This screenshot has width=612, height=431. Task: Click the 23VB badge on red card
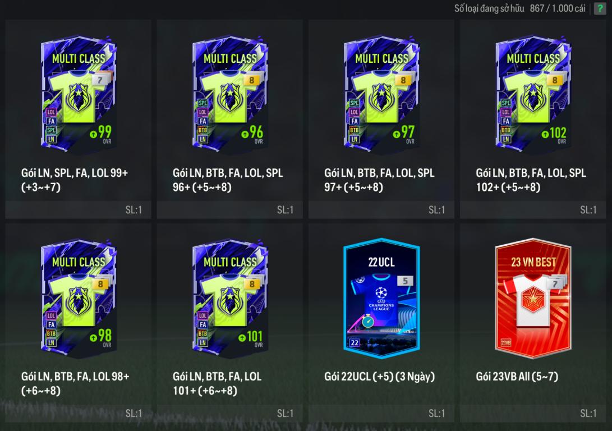506,342
